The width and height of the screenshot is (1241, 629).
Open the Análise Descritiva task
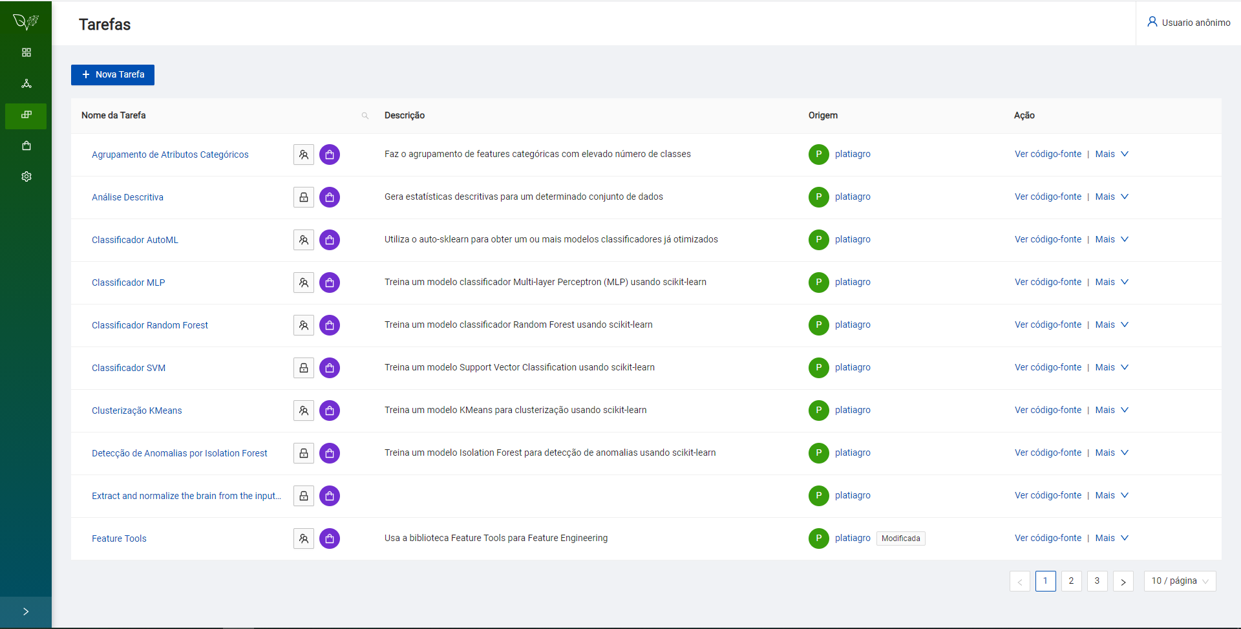tap(127, 197)
